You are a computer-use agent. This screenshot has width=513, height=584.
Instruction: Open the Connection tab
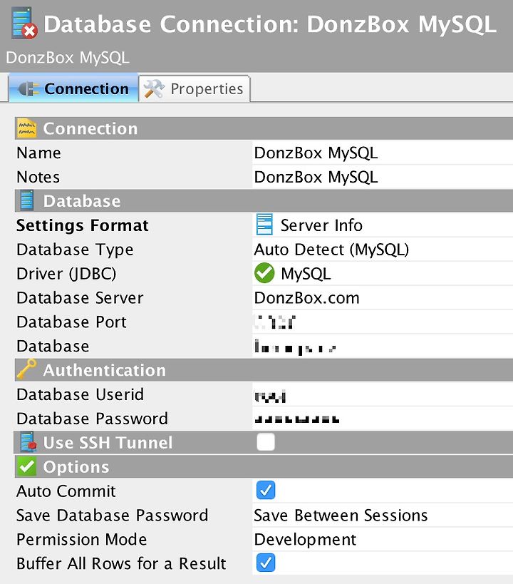click(x=73, y=88)
